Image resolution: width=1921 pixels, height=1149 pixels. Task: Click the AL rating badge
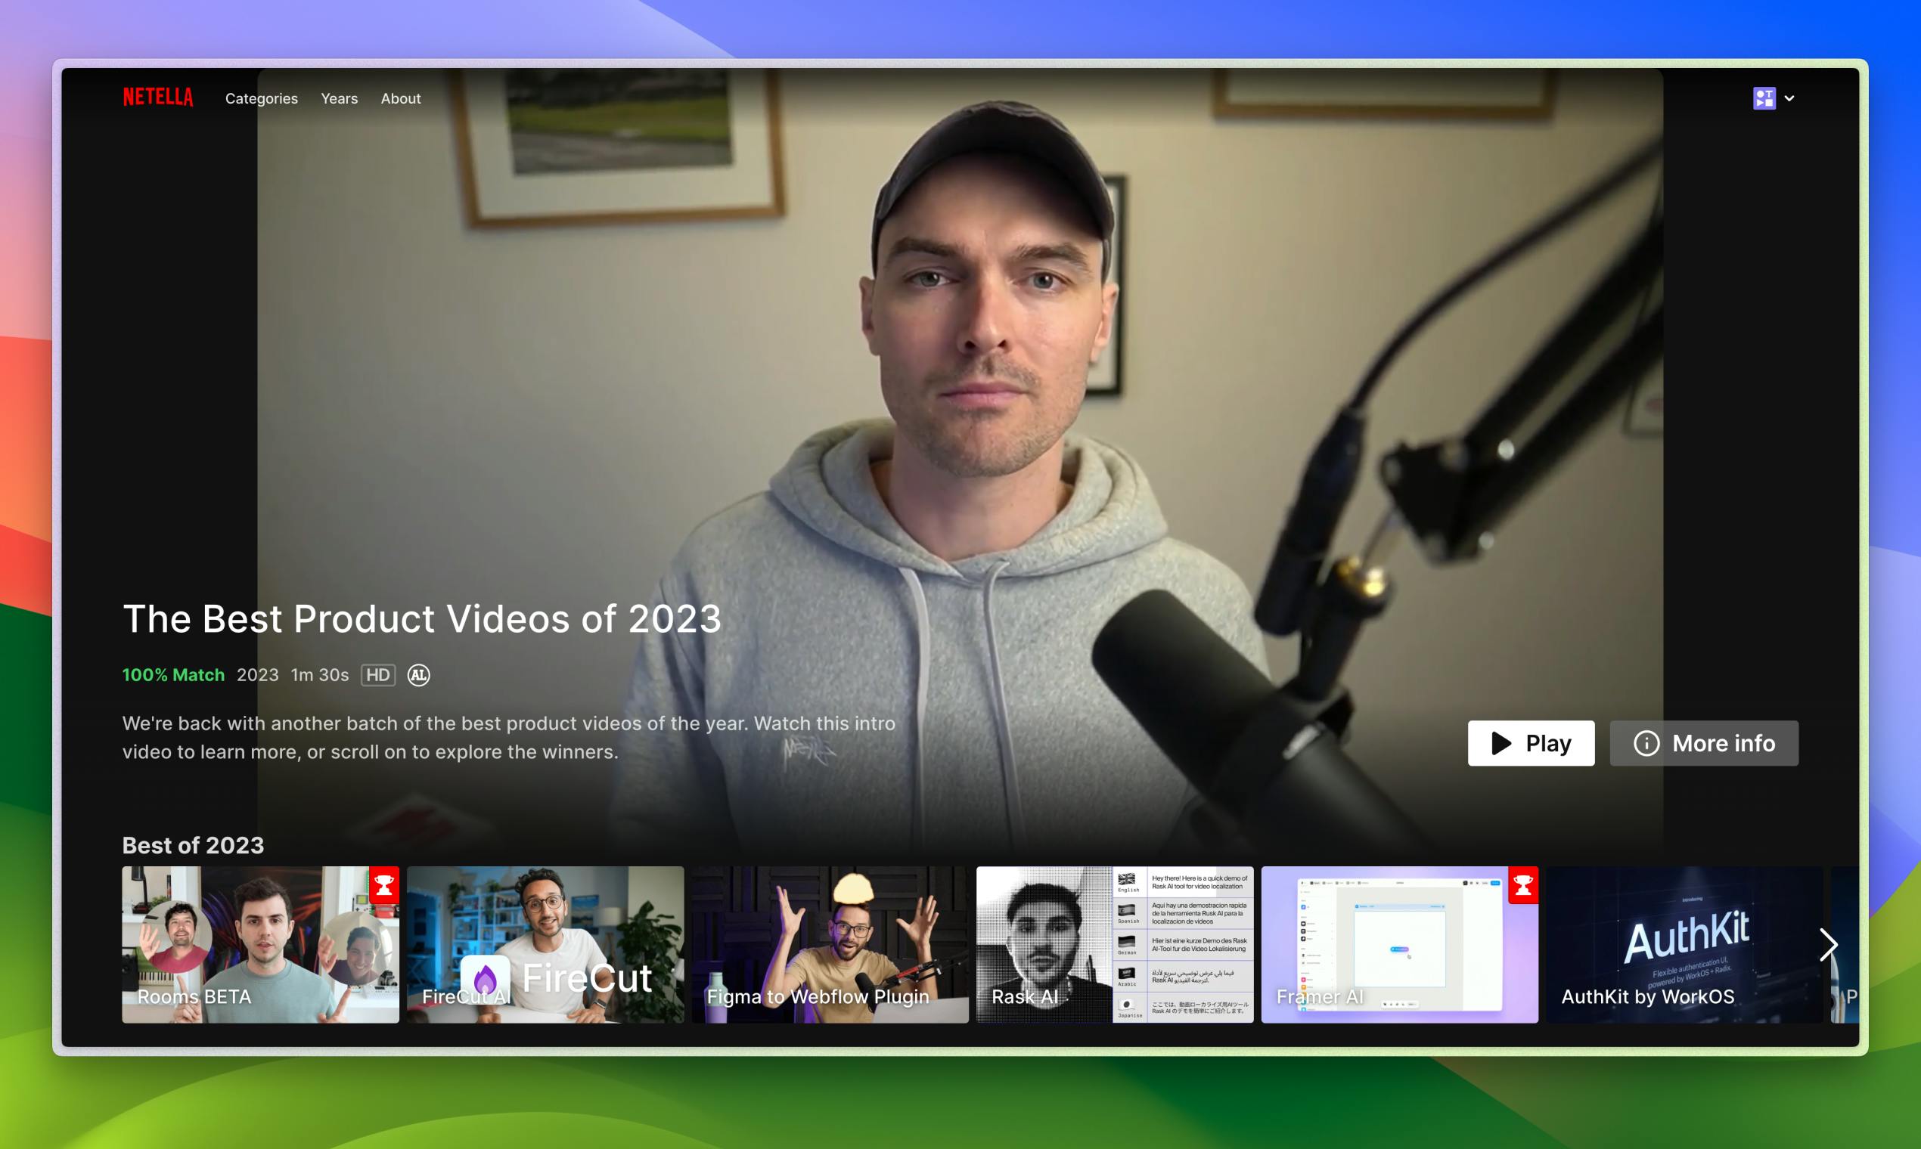[x=418, y=675]
